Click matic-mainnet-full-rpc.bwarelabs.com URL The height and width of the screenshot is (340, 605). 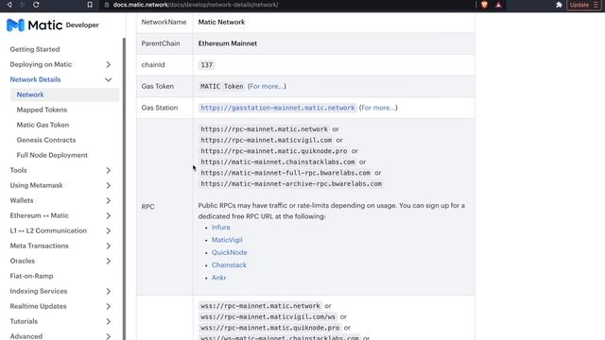(x=285, y=173)
